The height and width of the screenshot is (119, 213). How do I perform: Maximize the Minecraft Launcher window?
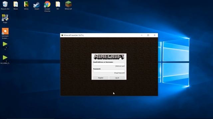148,35
